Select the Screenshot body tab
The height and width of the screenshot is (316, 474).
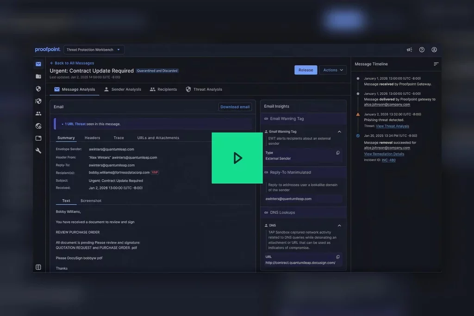click(91, 201)
